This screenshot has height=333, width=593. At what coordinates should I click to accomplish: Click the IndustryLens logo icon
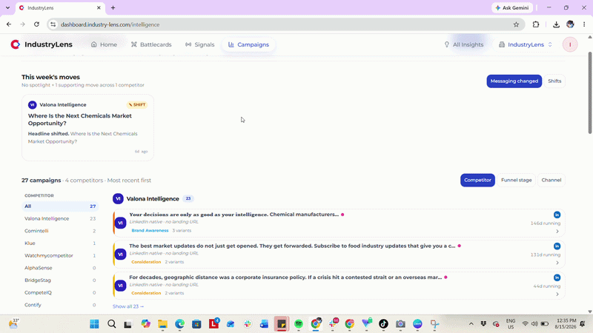pyautogui.click(x=15, y=44)
